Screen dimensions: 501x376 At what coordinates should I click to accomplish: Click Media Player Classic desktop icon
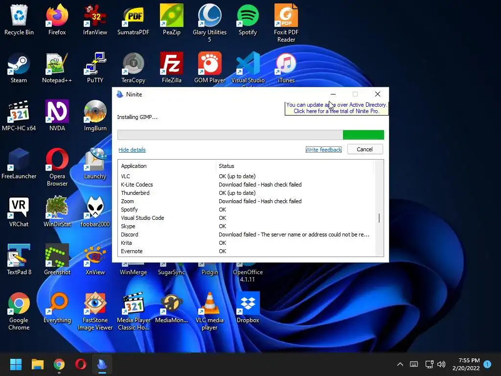133,311
